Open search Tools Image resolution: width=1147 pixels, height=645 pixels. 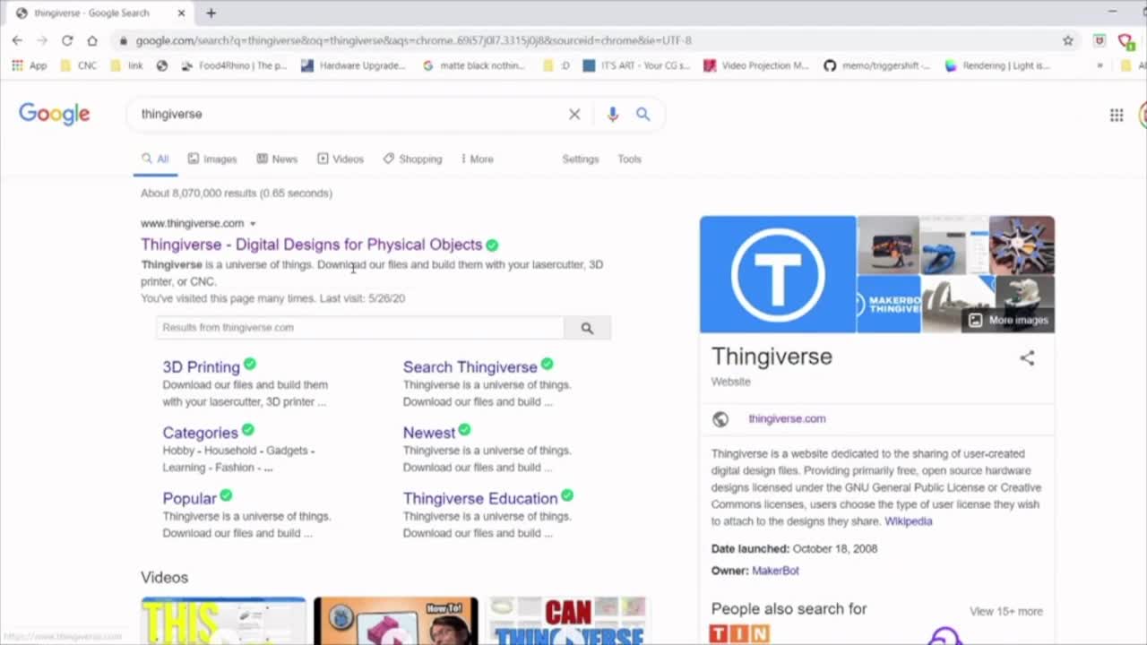tap(629, 159)
